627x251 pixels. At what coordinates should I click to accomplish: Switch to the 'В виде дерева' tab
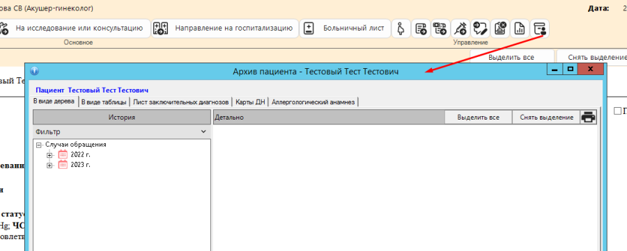click(x=54, y=102)
